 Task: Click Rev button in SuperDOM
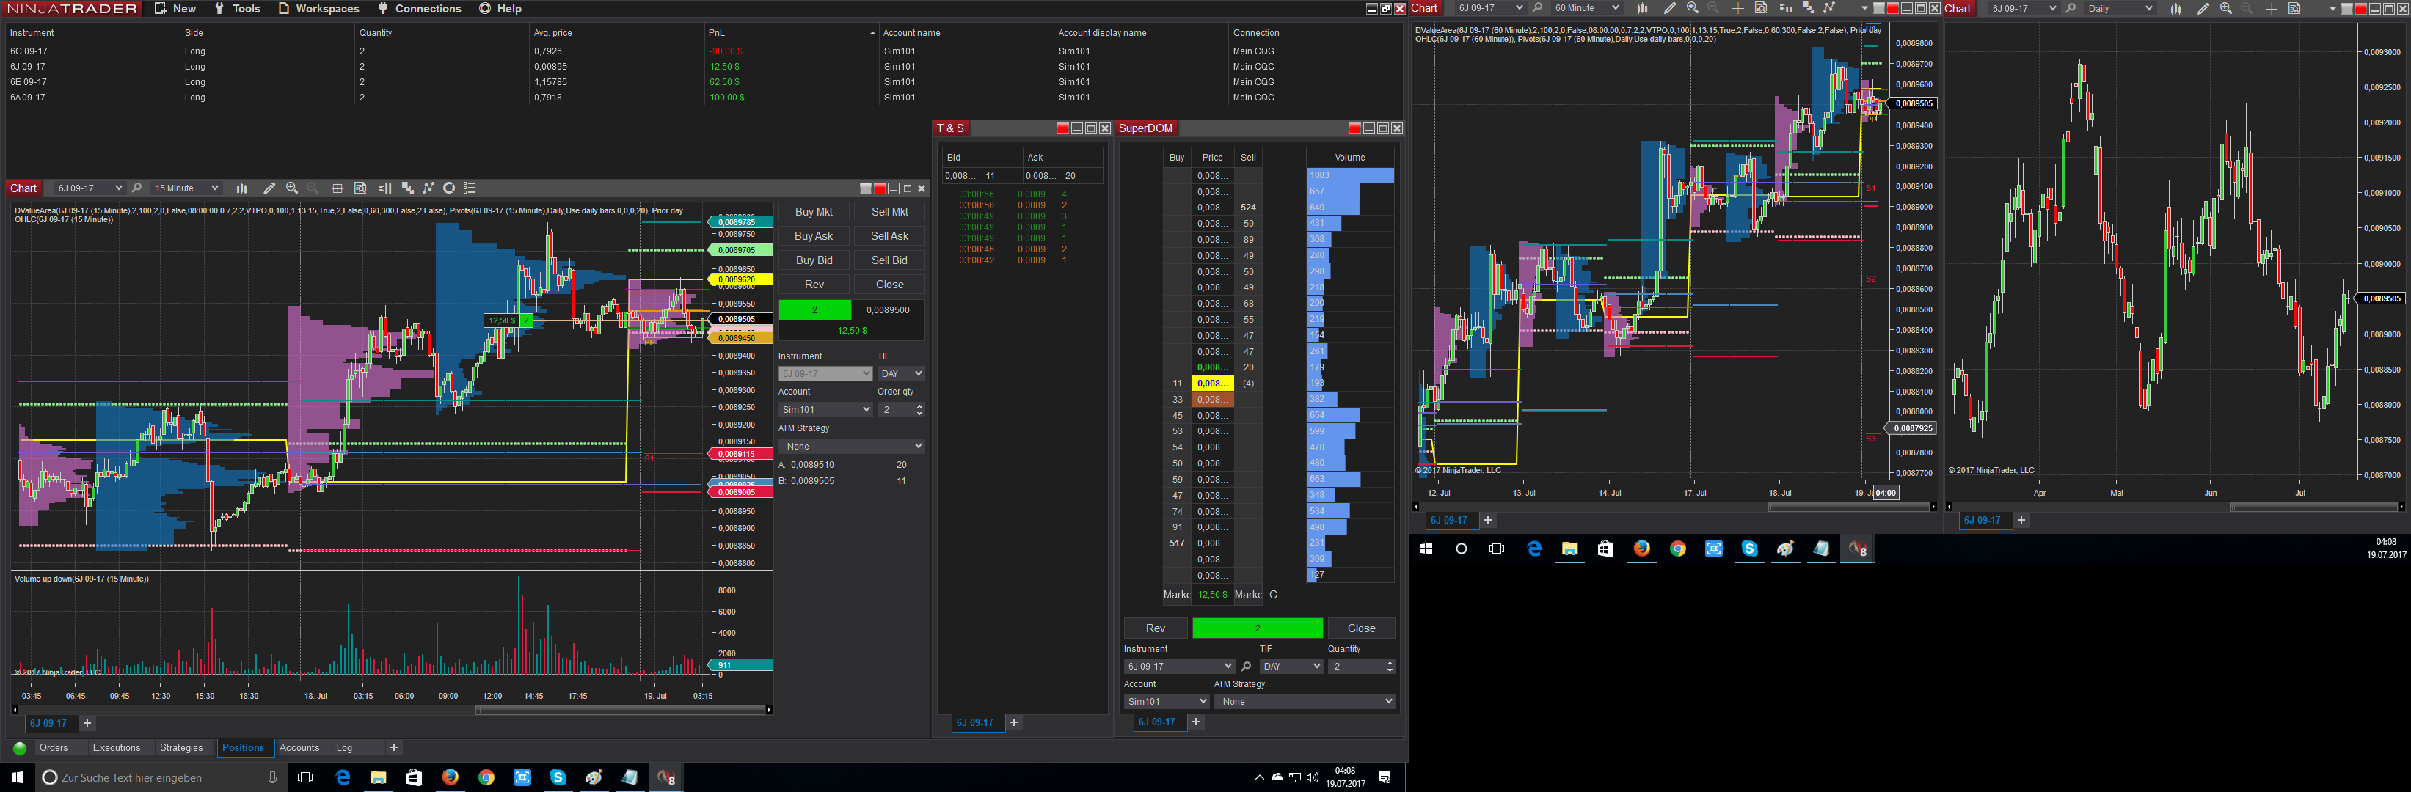pyautogui.click(x=1156, y=628)
